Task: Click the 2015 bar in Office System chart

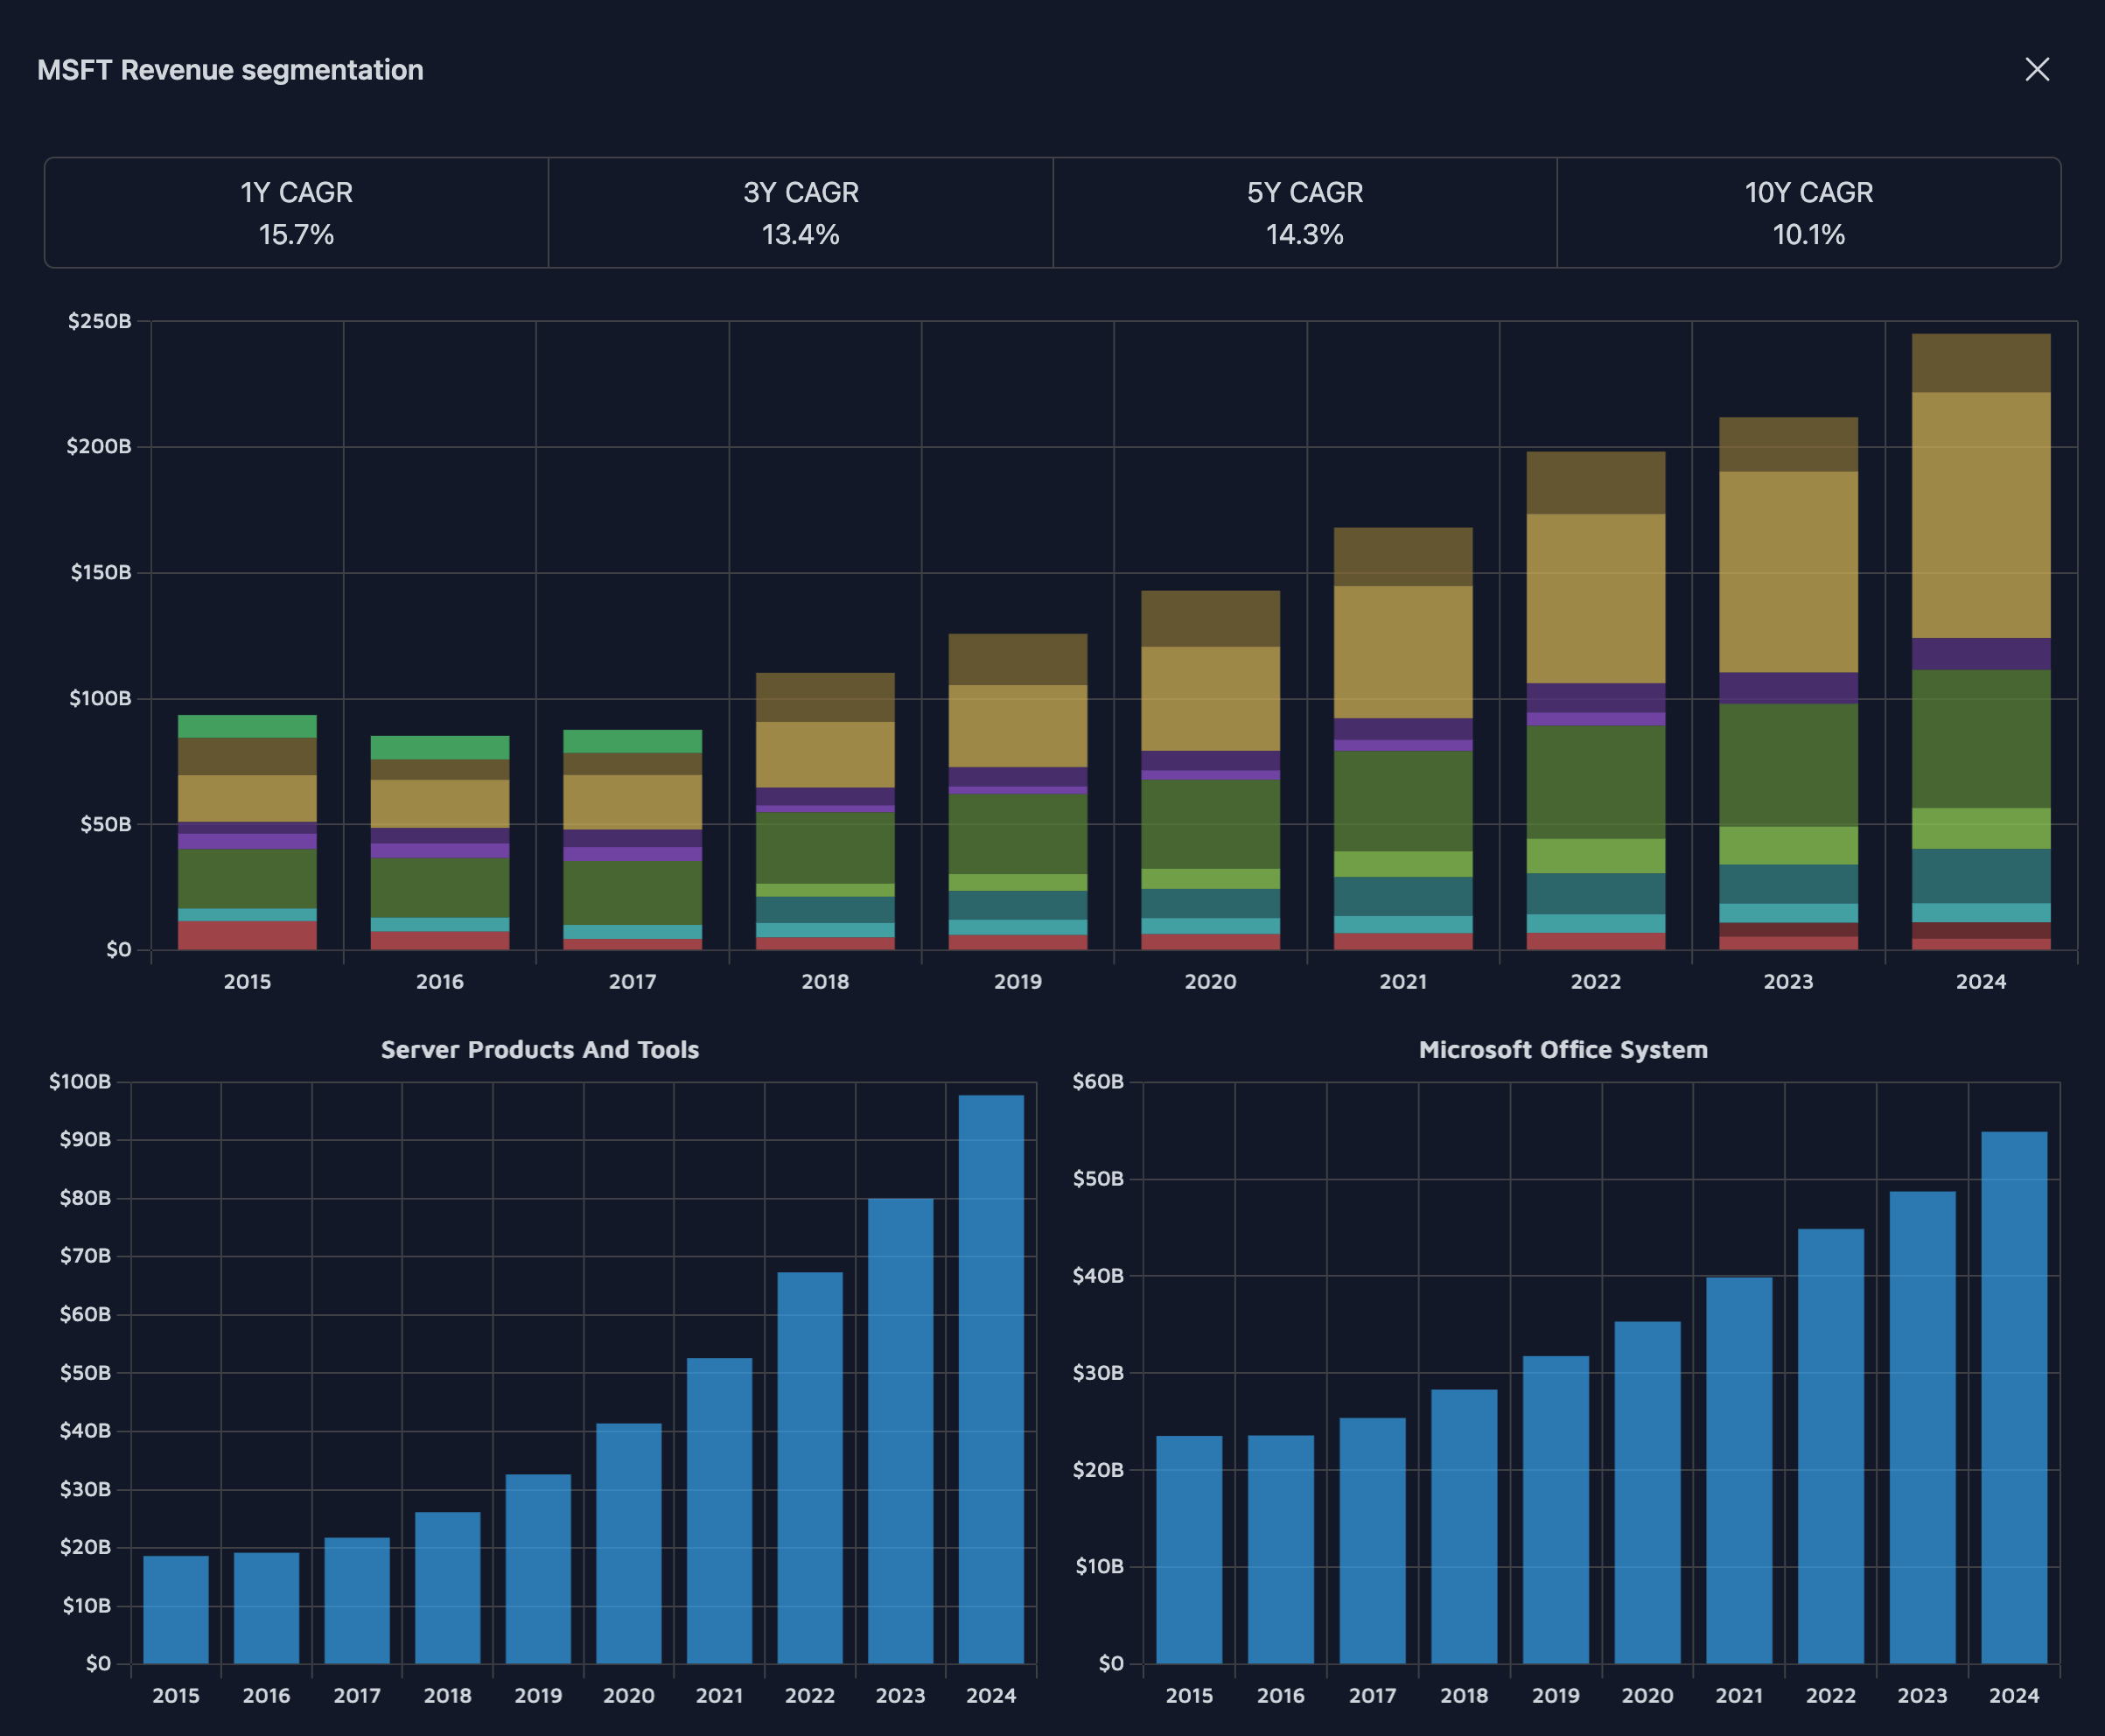Action: (x=1189, y=1550)
